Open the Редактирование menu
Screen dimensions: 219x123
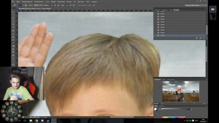27,2
